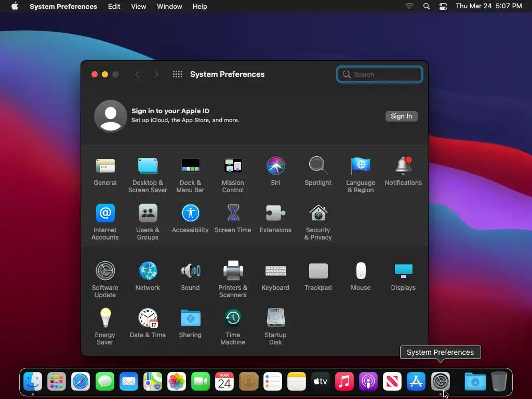532x399 pixels.
Task: Open the General preferences pane
Action: click(x=105, y=171)
